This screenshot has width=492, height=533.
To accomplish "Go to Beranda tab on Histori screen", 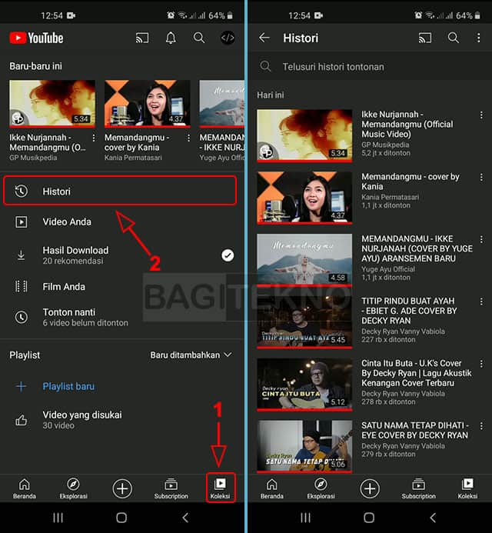I will click(272, 488).
